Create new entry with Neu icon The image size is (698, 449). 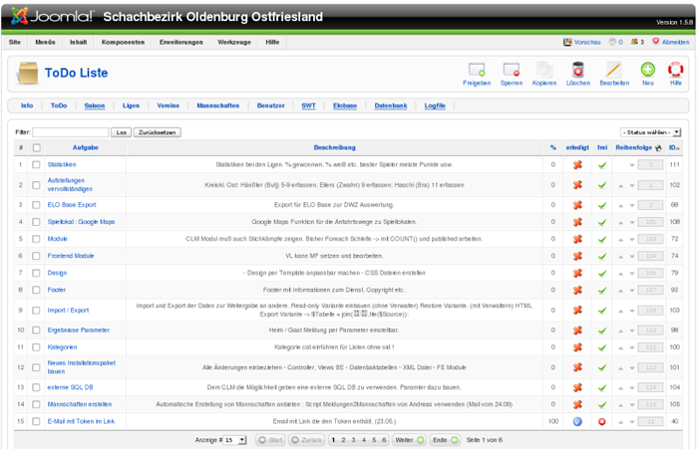(x=648, y=72)
